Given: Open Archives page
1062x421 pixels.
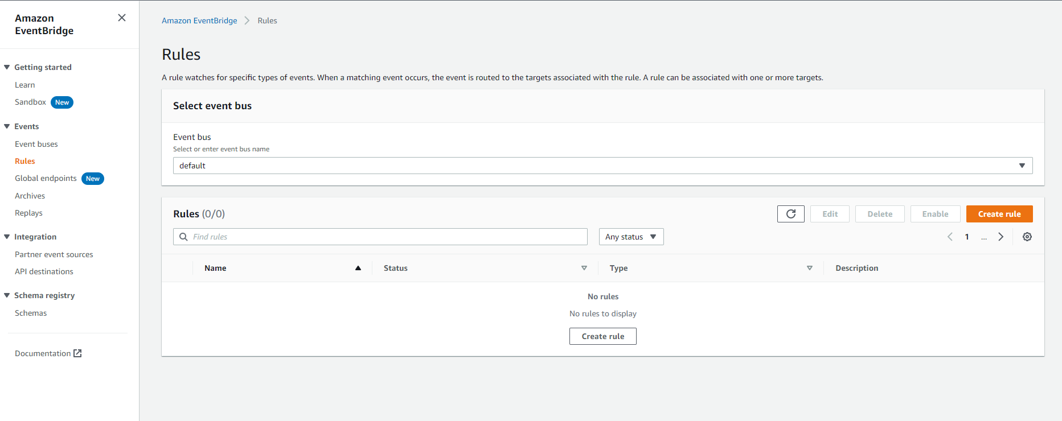Looking at the screenshot, I should (30, 196).
